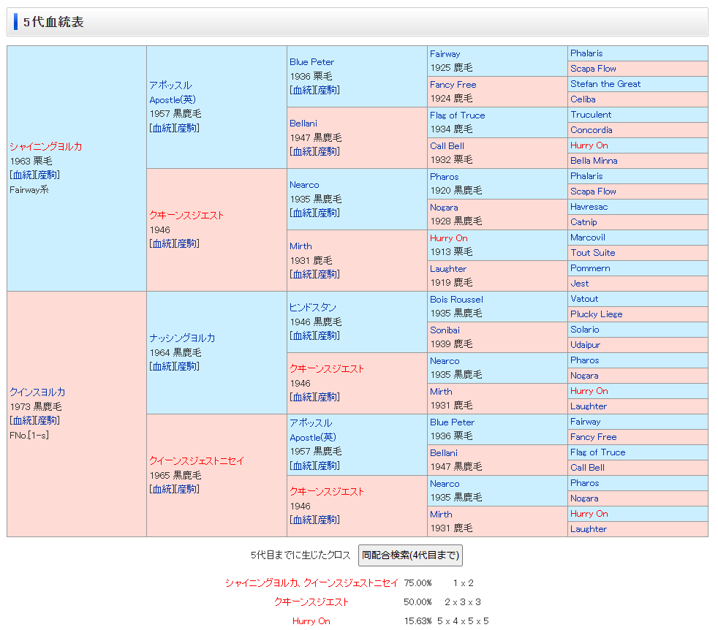Open the Concordia ancestor link
Image resolution: width=718 pixels, height=630 pixels.
click(592, 129)
